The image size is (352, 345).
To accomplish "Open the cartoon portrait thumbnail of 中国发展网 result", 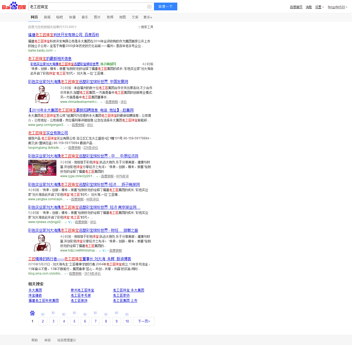I will (42, 94).
